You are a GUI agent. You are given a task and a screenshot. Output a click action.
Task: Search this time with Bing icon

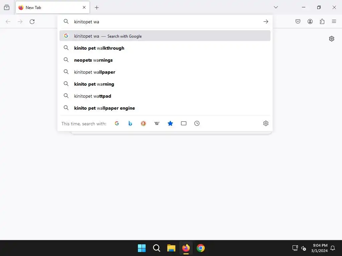(130, 123)
